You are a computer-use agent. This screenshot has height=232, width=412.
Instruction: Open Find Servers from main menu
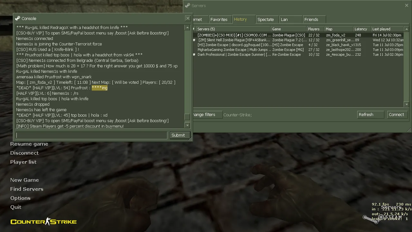[x=27, y=189]
